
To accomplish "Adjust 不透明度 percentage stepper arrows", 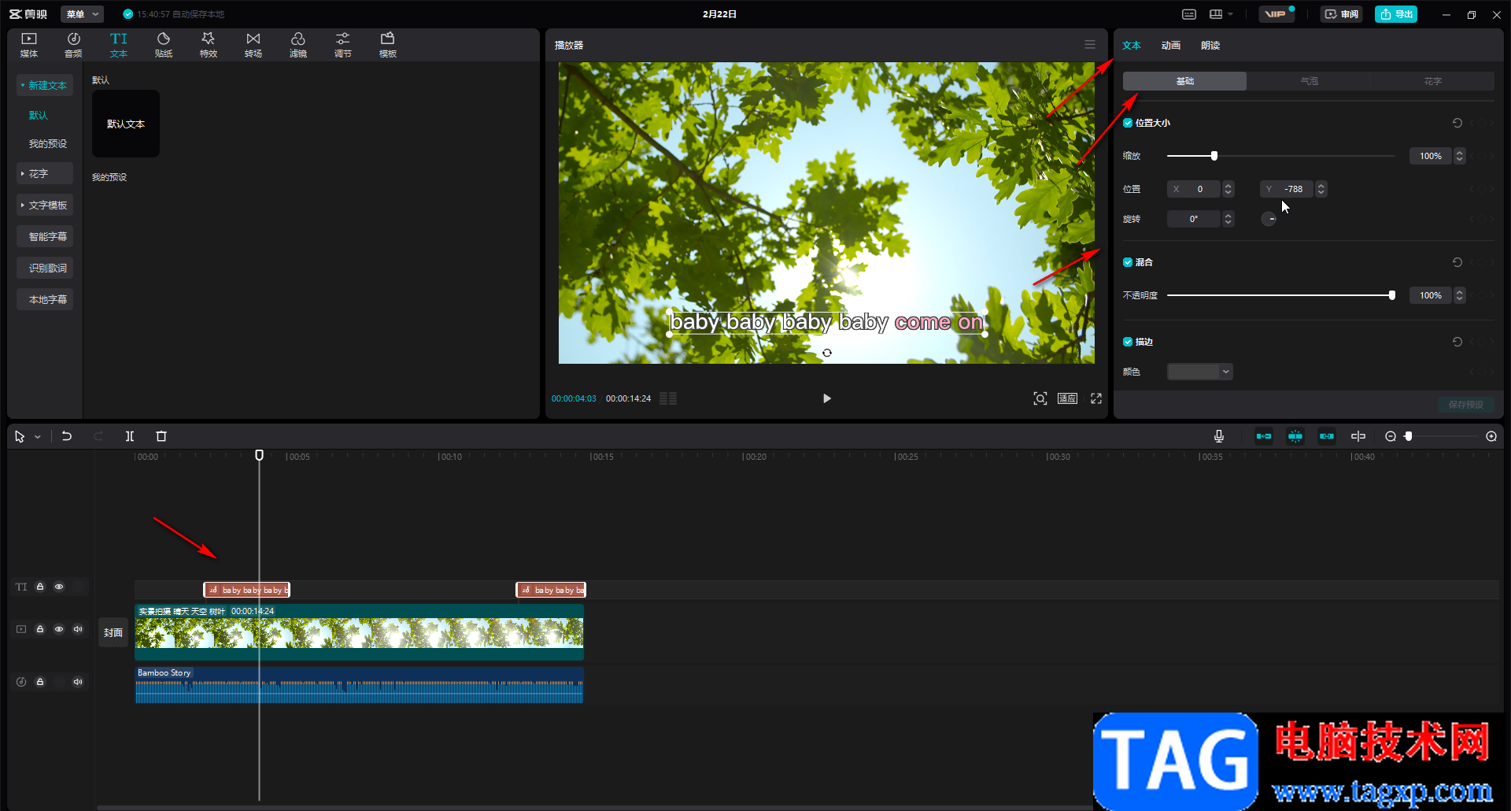I will point(1459,295).
